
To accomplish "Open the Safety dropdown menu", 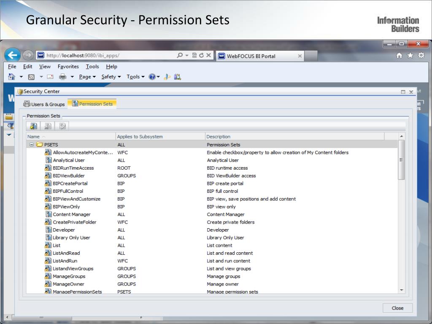I will click(x=111, y=77).
